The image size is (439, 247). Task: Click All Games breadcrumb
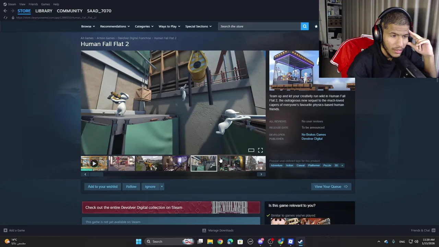pyautogui.click(x=87, y=38)
